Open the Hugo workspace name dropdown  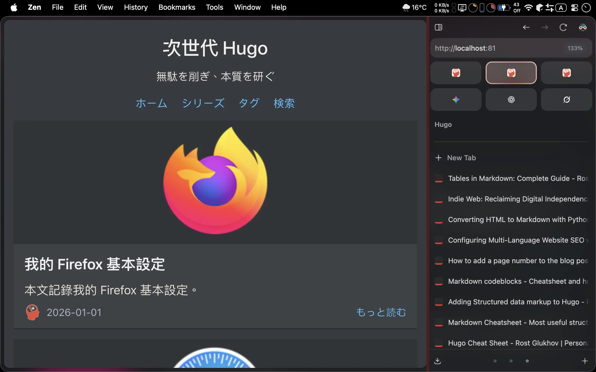point(443,125)
